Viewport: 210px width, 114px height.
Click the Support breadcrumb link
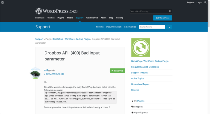click(x=39, y=39)
